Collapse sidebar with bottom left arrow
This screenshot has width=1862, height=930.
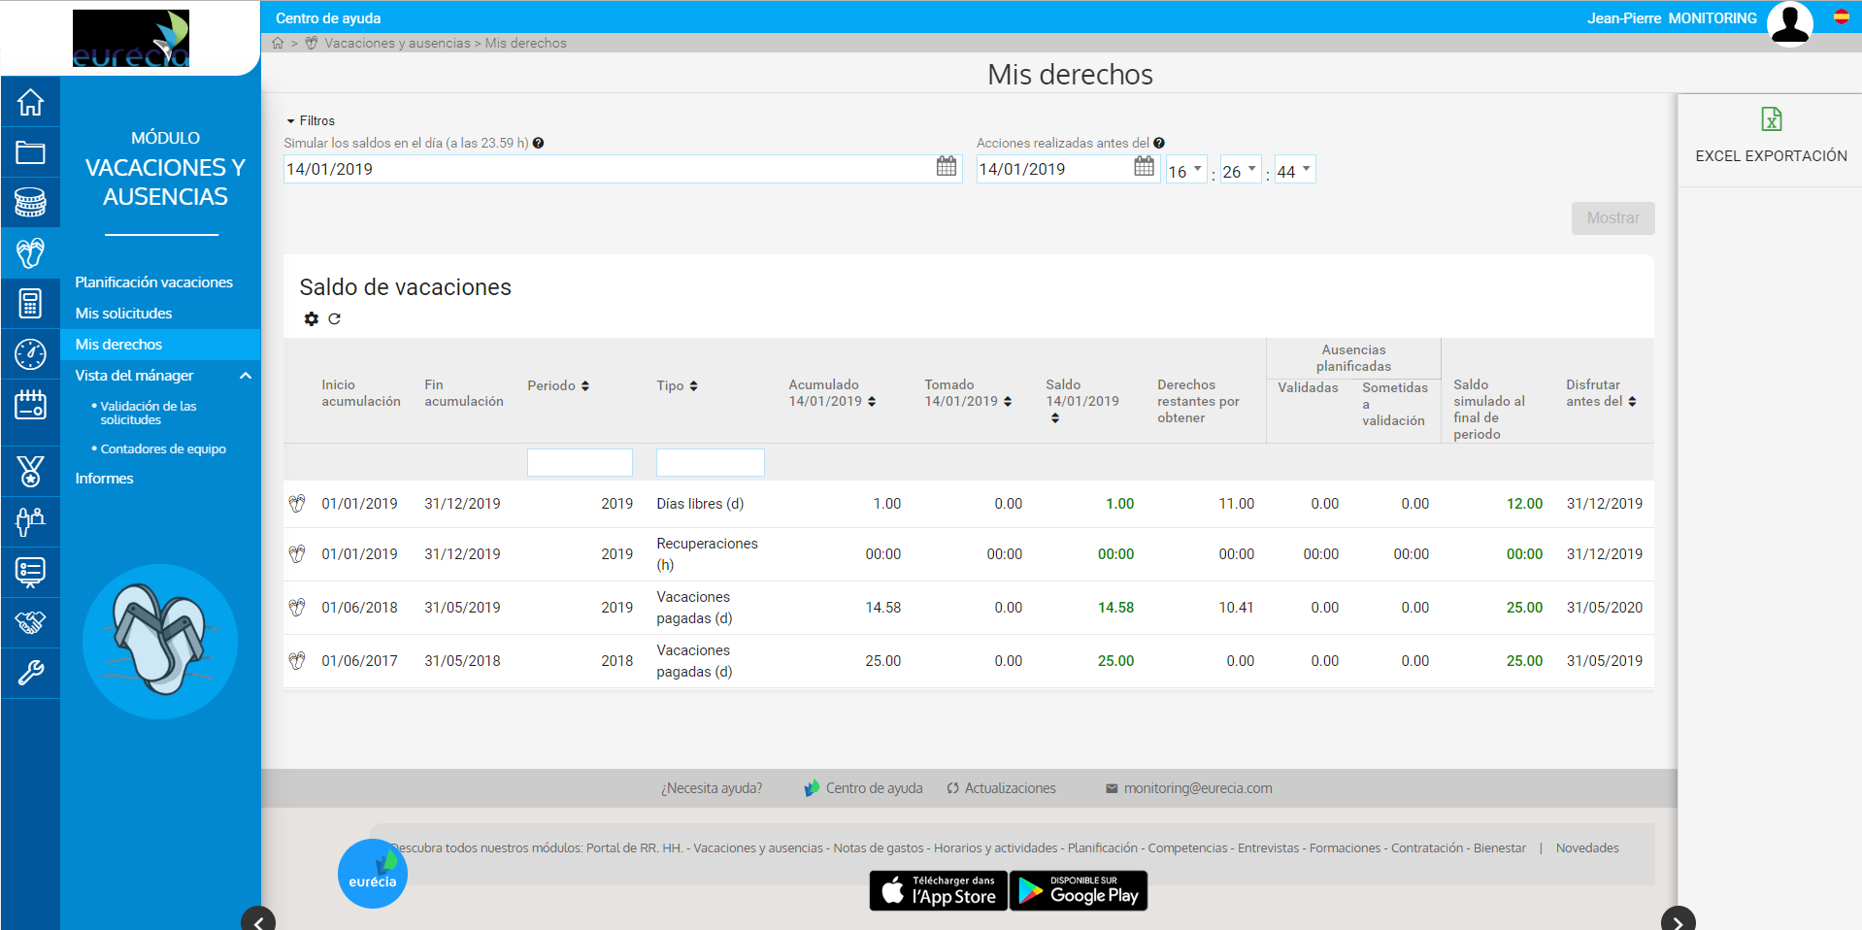(x=258, y=921)
